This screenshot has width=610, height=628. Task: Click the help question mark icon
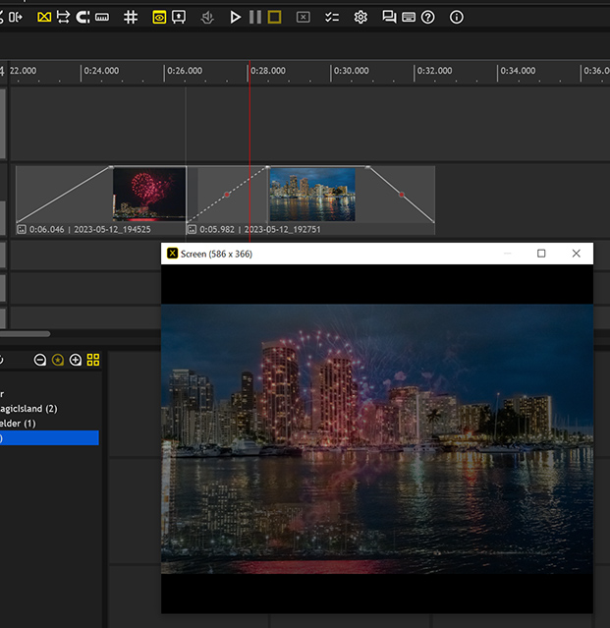[x=428, y=17]
